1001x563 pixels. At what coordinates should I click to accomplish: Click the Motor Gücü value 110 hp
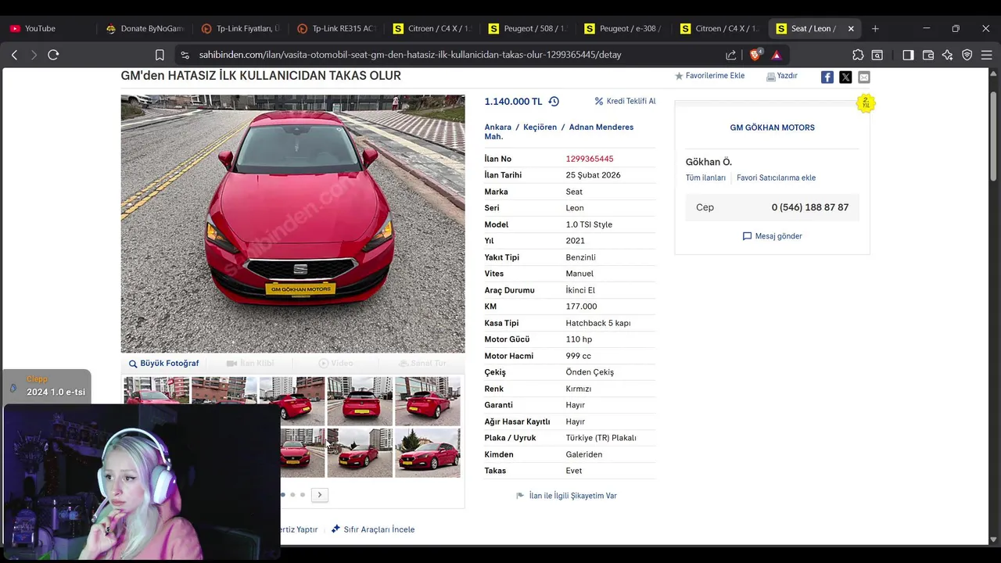coord(579,339)
